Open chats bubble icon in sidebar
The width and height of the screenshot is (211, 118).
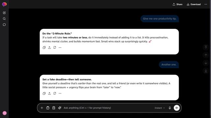pos(4,25)
